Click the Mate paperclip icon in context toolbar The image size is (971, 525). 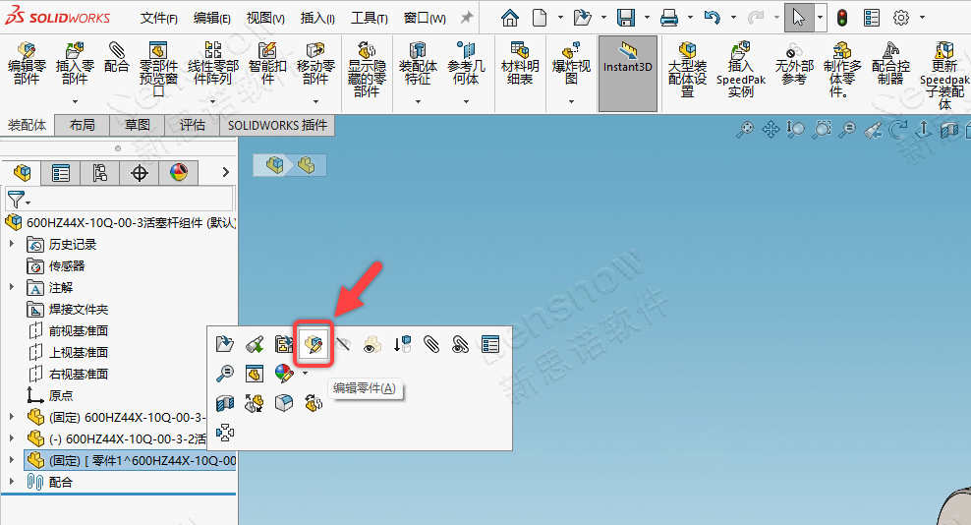coord(430,344)
